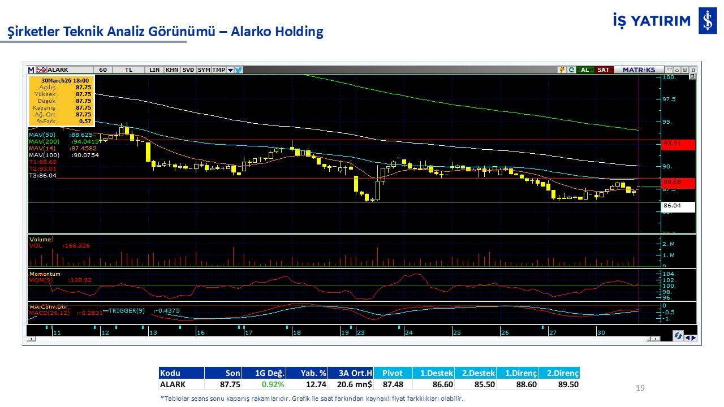Image resolution: width=724 pixels, height=407 pixels.
Task: Click the small square icon below window controls
Action: 692,76
